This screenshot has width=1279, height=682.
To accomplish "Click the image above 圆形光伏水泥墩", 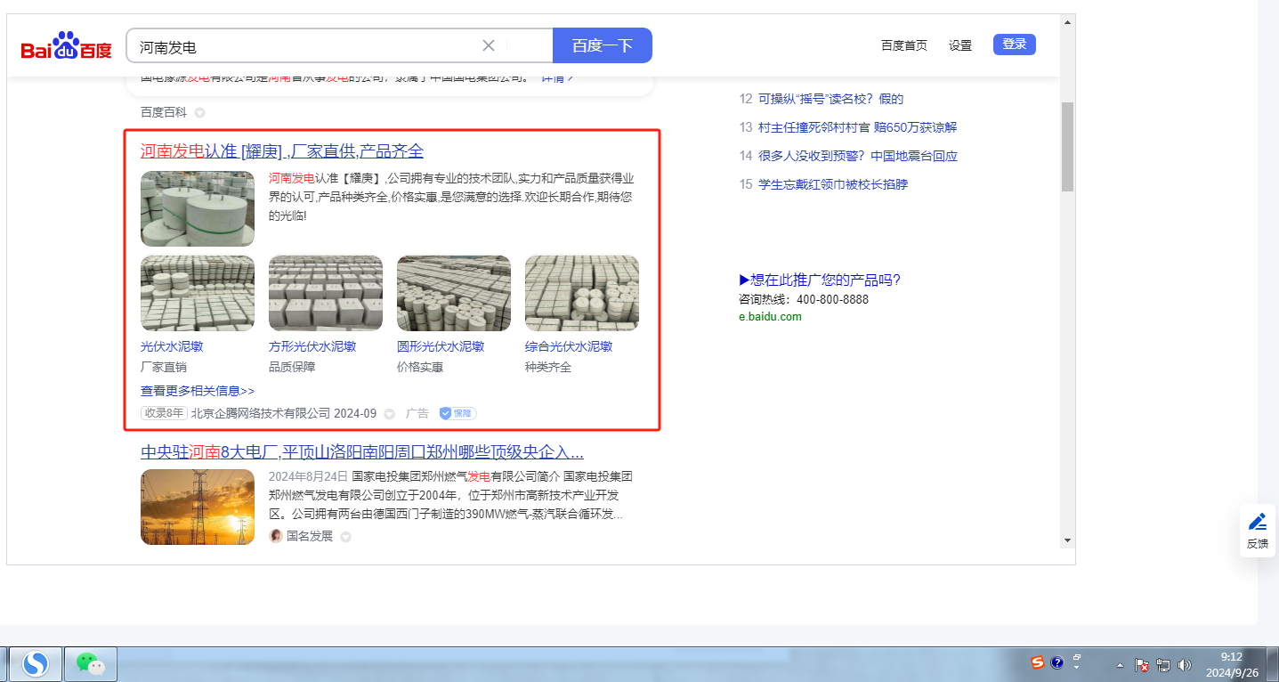I will pyautogui.click(x=454, y=294).
